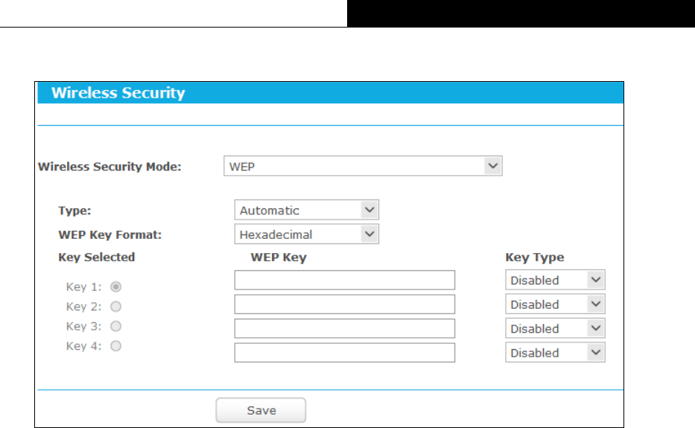Select the Key 1 radio button

116,286
